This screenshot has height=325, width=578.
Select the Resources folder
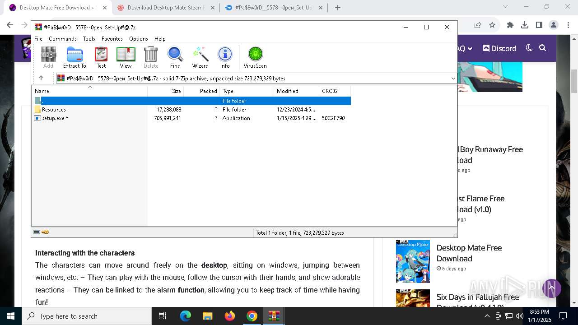(x=54, y=110)
